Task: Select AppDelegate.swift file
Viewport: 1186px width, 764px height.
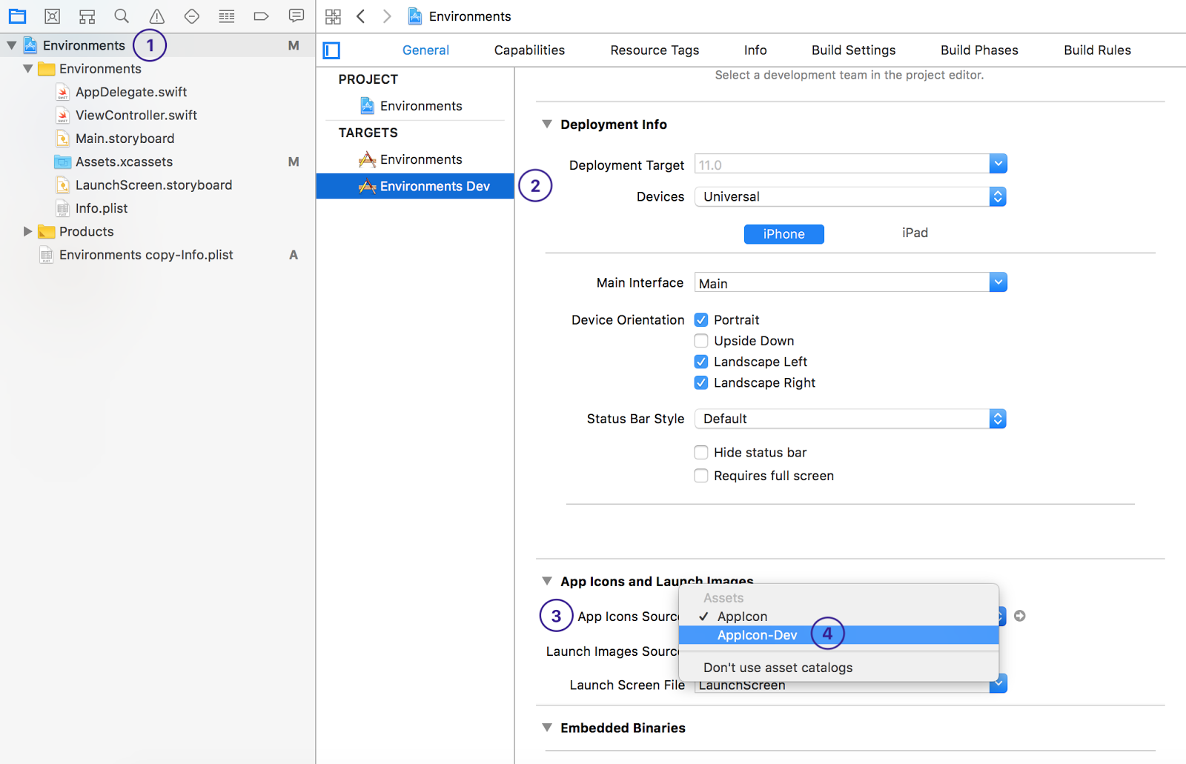Action: point(131,92)
